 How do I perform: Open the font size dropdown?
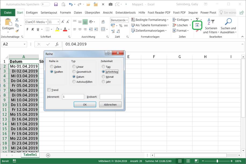[58, 22]
